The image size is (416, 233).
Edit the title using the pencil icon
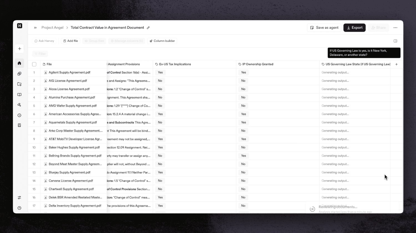click(x=148, y=28)
